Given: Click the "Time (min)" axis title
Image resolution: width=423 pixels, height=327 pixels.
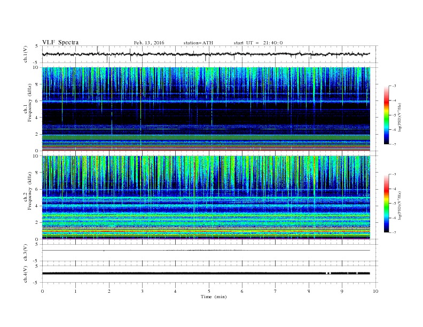Looking at the screenshot, I should (214, 297).
